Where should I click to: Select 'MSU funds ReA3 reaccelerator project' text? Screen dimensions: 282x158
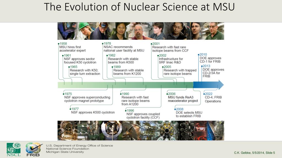point(183,99)
